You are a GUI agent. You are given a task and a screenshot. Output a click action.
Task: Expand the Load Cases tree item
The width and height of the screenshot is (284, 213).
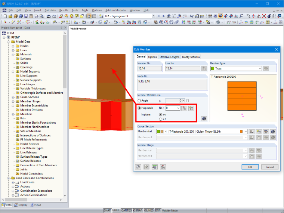point(13,182)
